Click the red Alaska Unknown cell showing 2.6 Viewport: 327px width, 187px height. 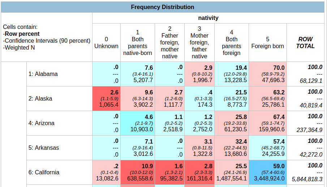click(x=106, y=99)
